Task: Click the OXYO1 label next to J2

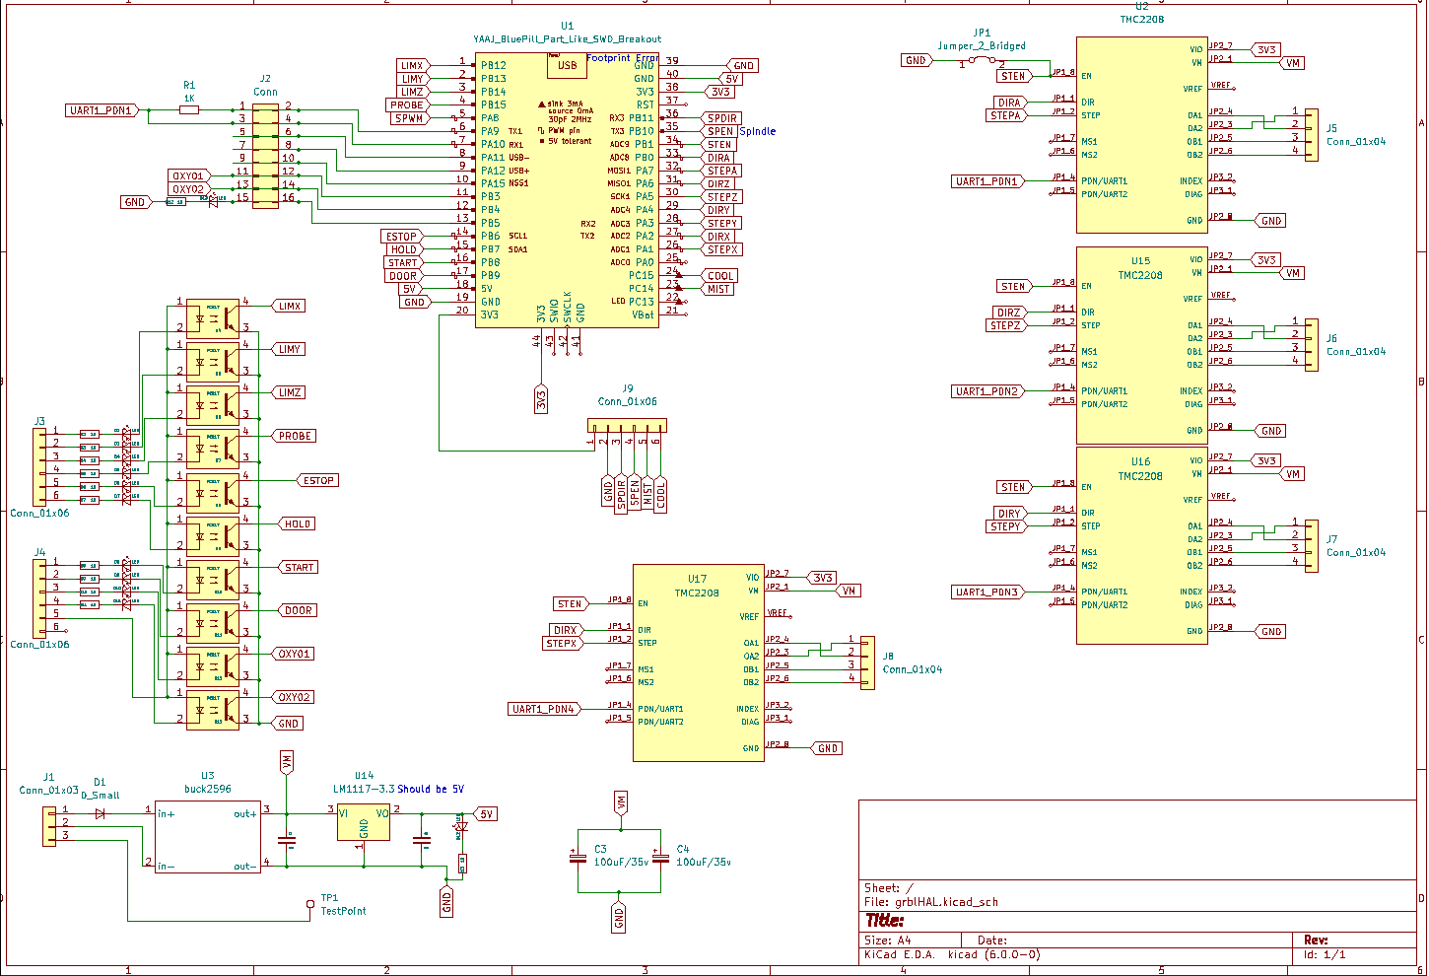Action: pyautogui.click(x=189, y=175)
